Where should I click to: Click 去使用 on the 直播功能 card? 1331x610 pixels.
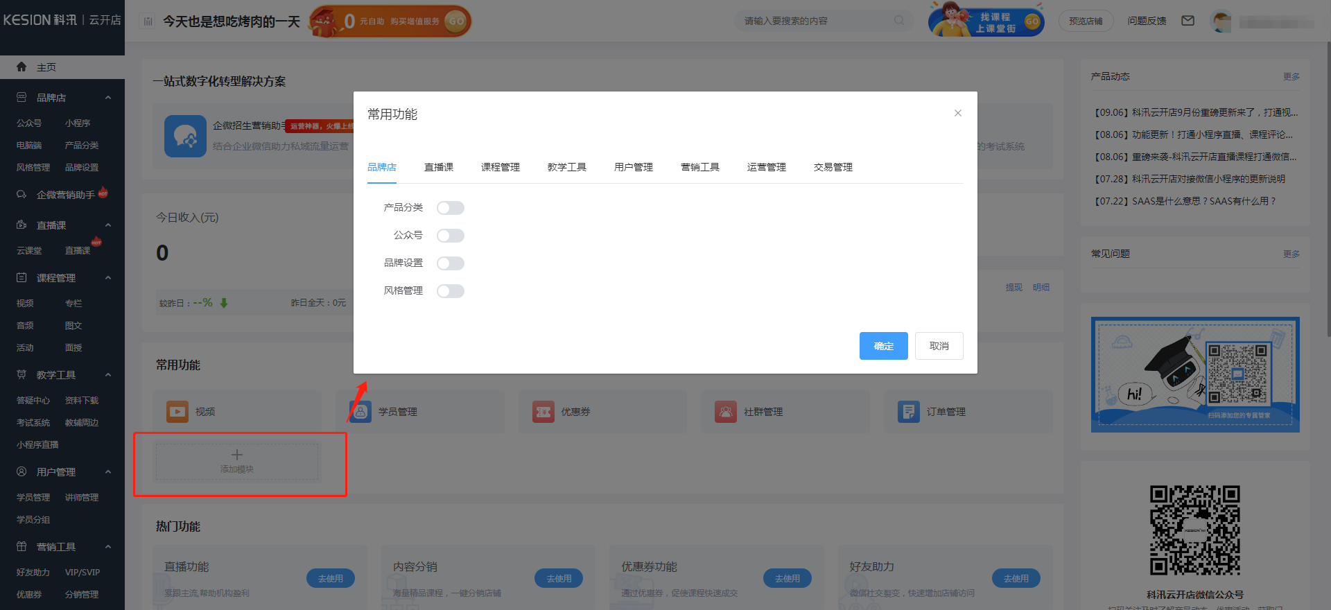point(331,578)
